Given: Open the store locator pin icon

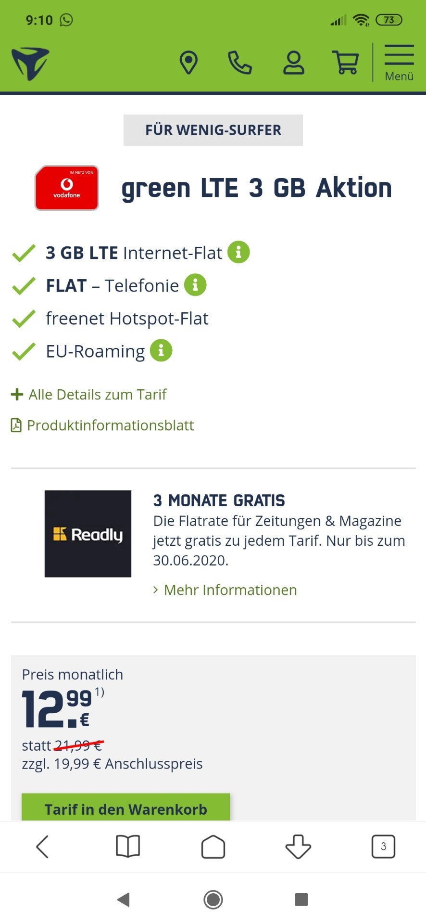Looking at the screenshot, I should (x=188, y=63).
